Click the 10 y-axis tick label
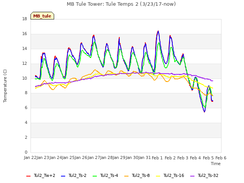This screenshot has width=244, height=183. [x=24, y=78]
